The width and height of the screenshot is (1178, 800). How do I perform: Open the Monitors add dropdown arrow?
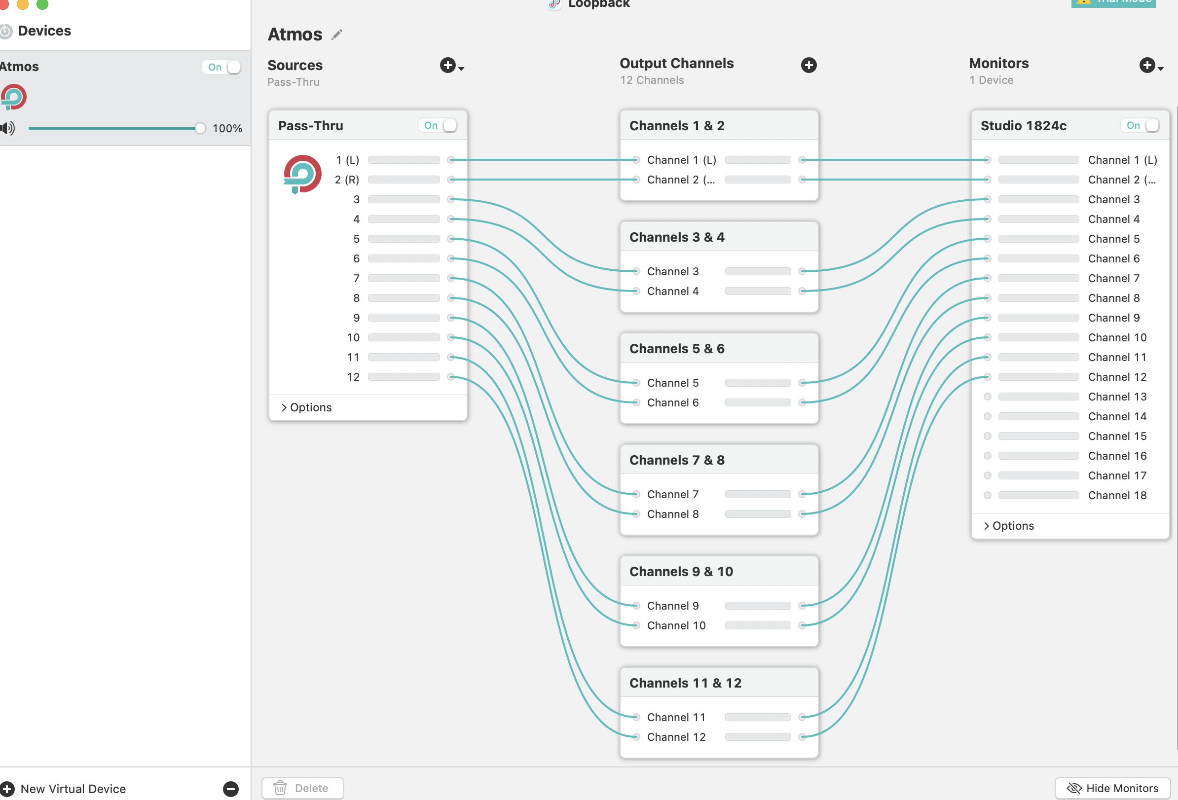[x=1161, y=69]
